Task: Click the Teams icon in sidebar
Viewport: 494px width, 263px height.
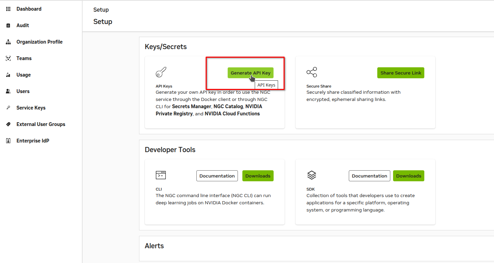Action: [9, 58]
